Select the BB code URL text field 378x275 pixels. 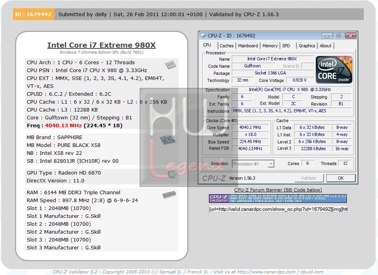click(x=278, y=209)
